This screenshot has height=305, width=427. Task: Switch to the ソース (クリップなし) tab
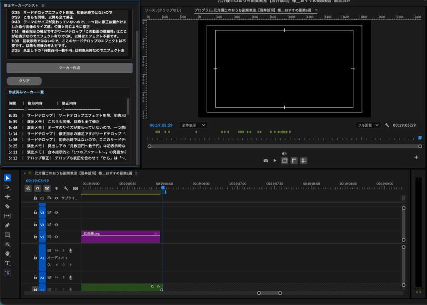tap(163, 10)
